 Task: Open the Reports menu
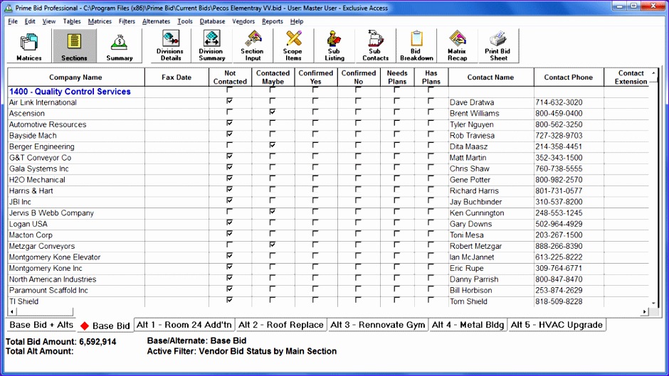point(272,21)
